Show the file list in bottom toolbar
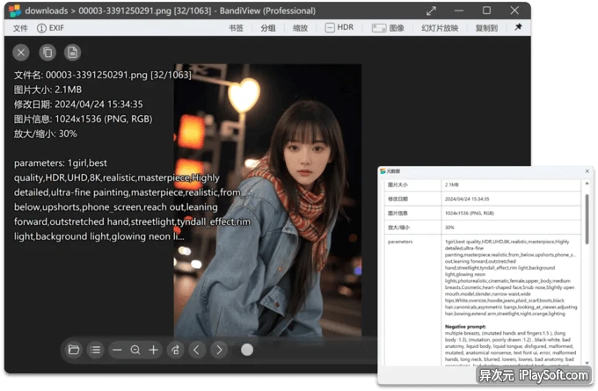This screenshot has width=598, height=391. tap(95, 350)
